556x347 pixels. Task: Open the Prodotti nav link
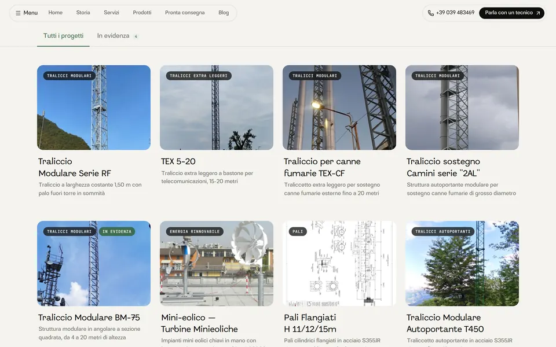point(142,13)
